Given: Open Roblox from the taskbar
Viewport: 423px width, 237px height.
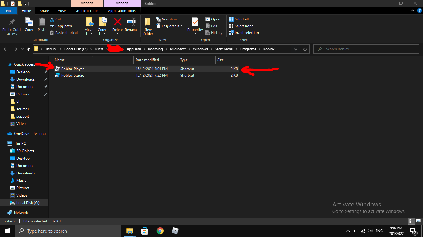Looking at the screenshot, I should 175,231.
